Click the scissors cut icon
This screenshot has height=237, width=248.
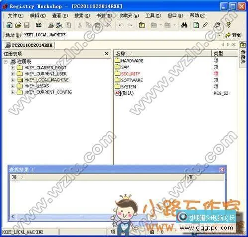pyautogui.click(x=80, y=25)
